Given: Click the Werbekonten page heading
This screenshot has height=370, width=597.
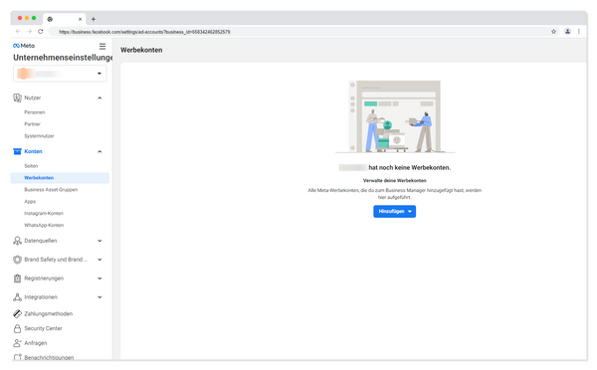Looking at the screenshot, I should pos(141,50).
